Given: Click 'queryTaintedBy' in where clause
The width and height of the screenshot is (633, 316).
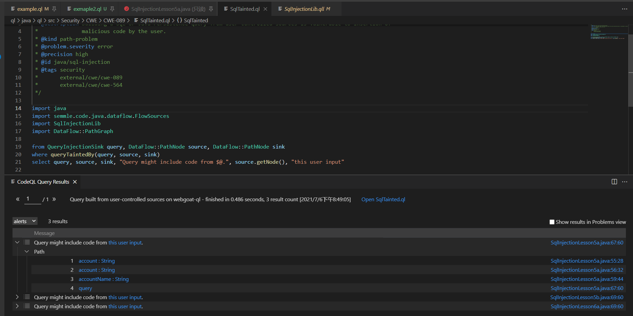Looking at the screenshot, I should click(x=72, y=154).
